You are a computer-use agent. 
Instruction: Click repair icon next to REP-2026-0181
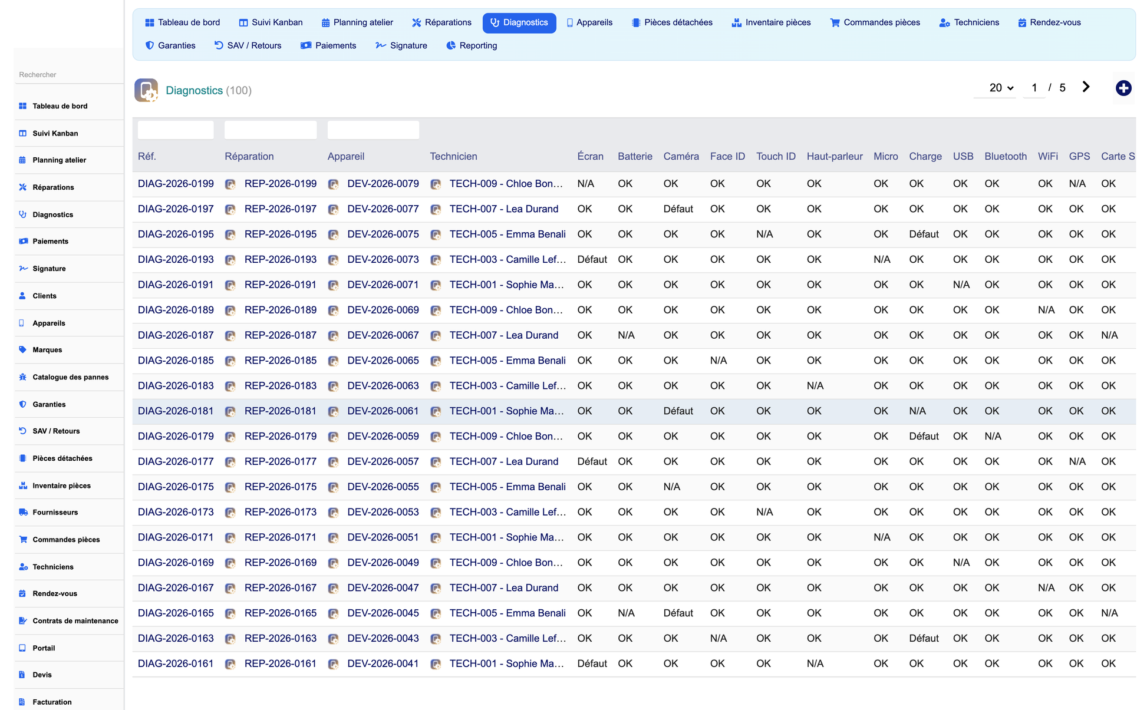pos(230,411)
